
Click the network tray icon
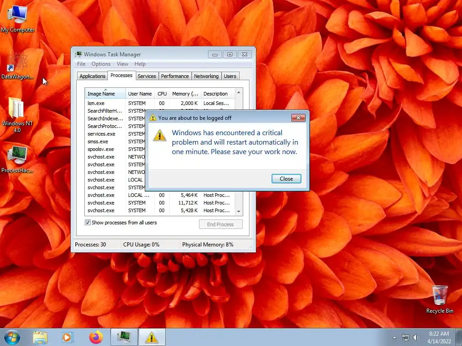[x=406, y=337]
